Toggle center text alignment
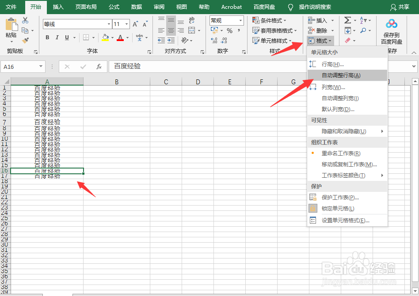 click(170, 30)
